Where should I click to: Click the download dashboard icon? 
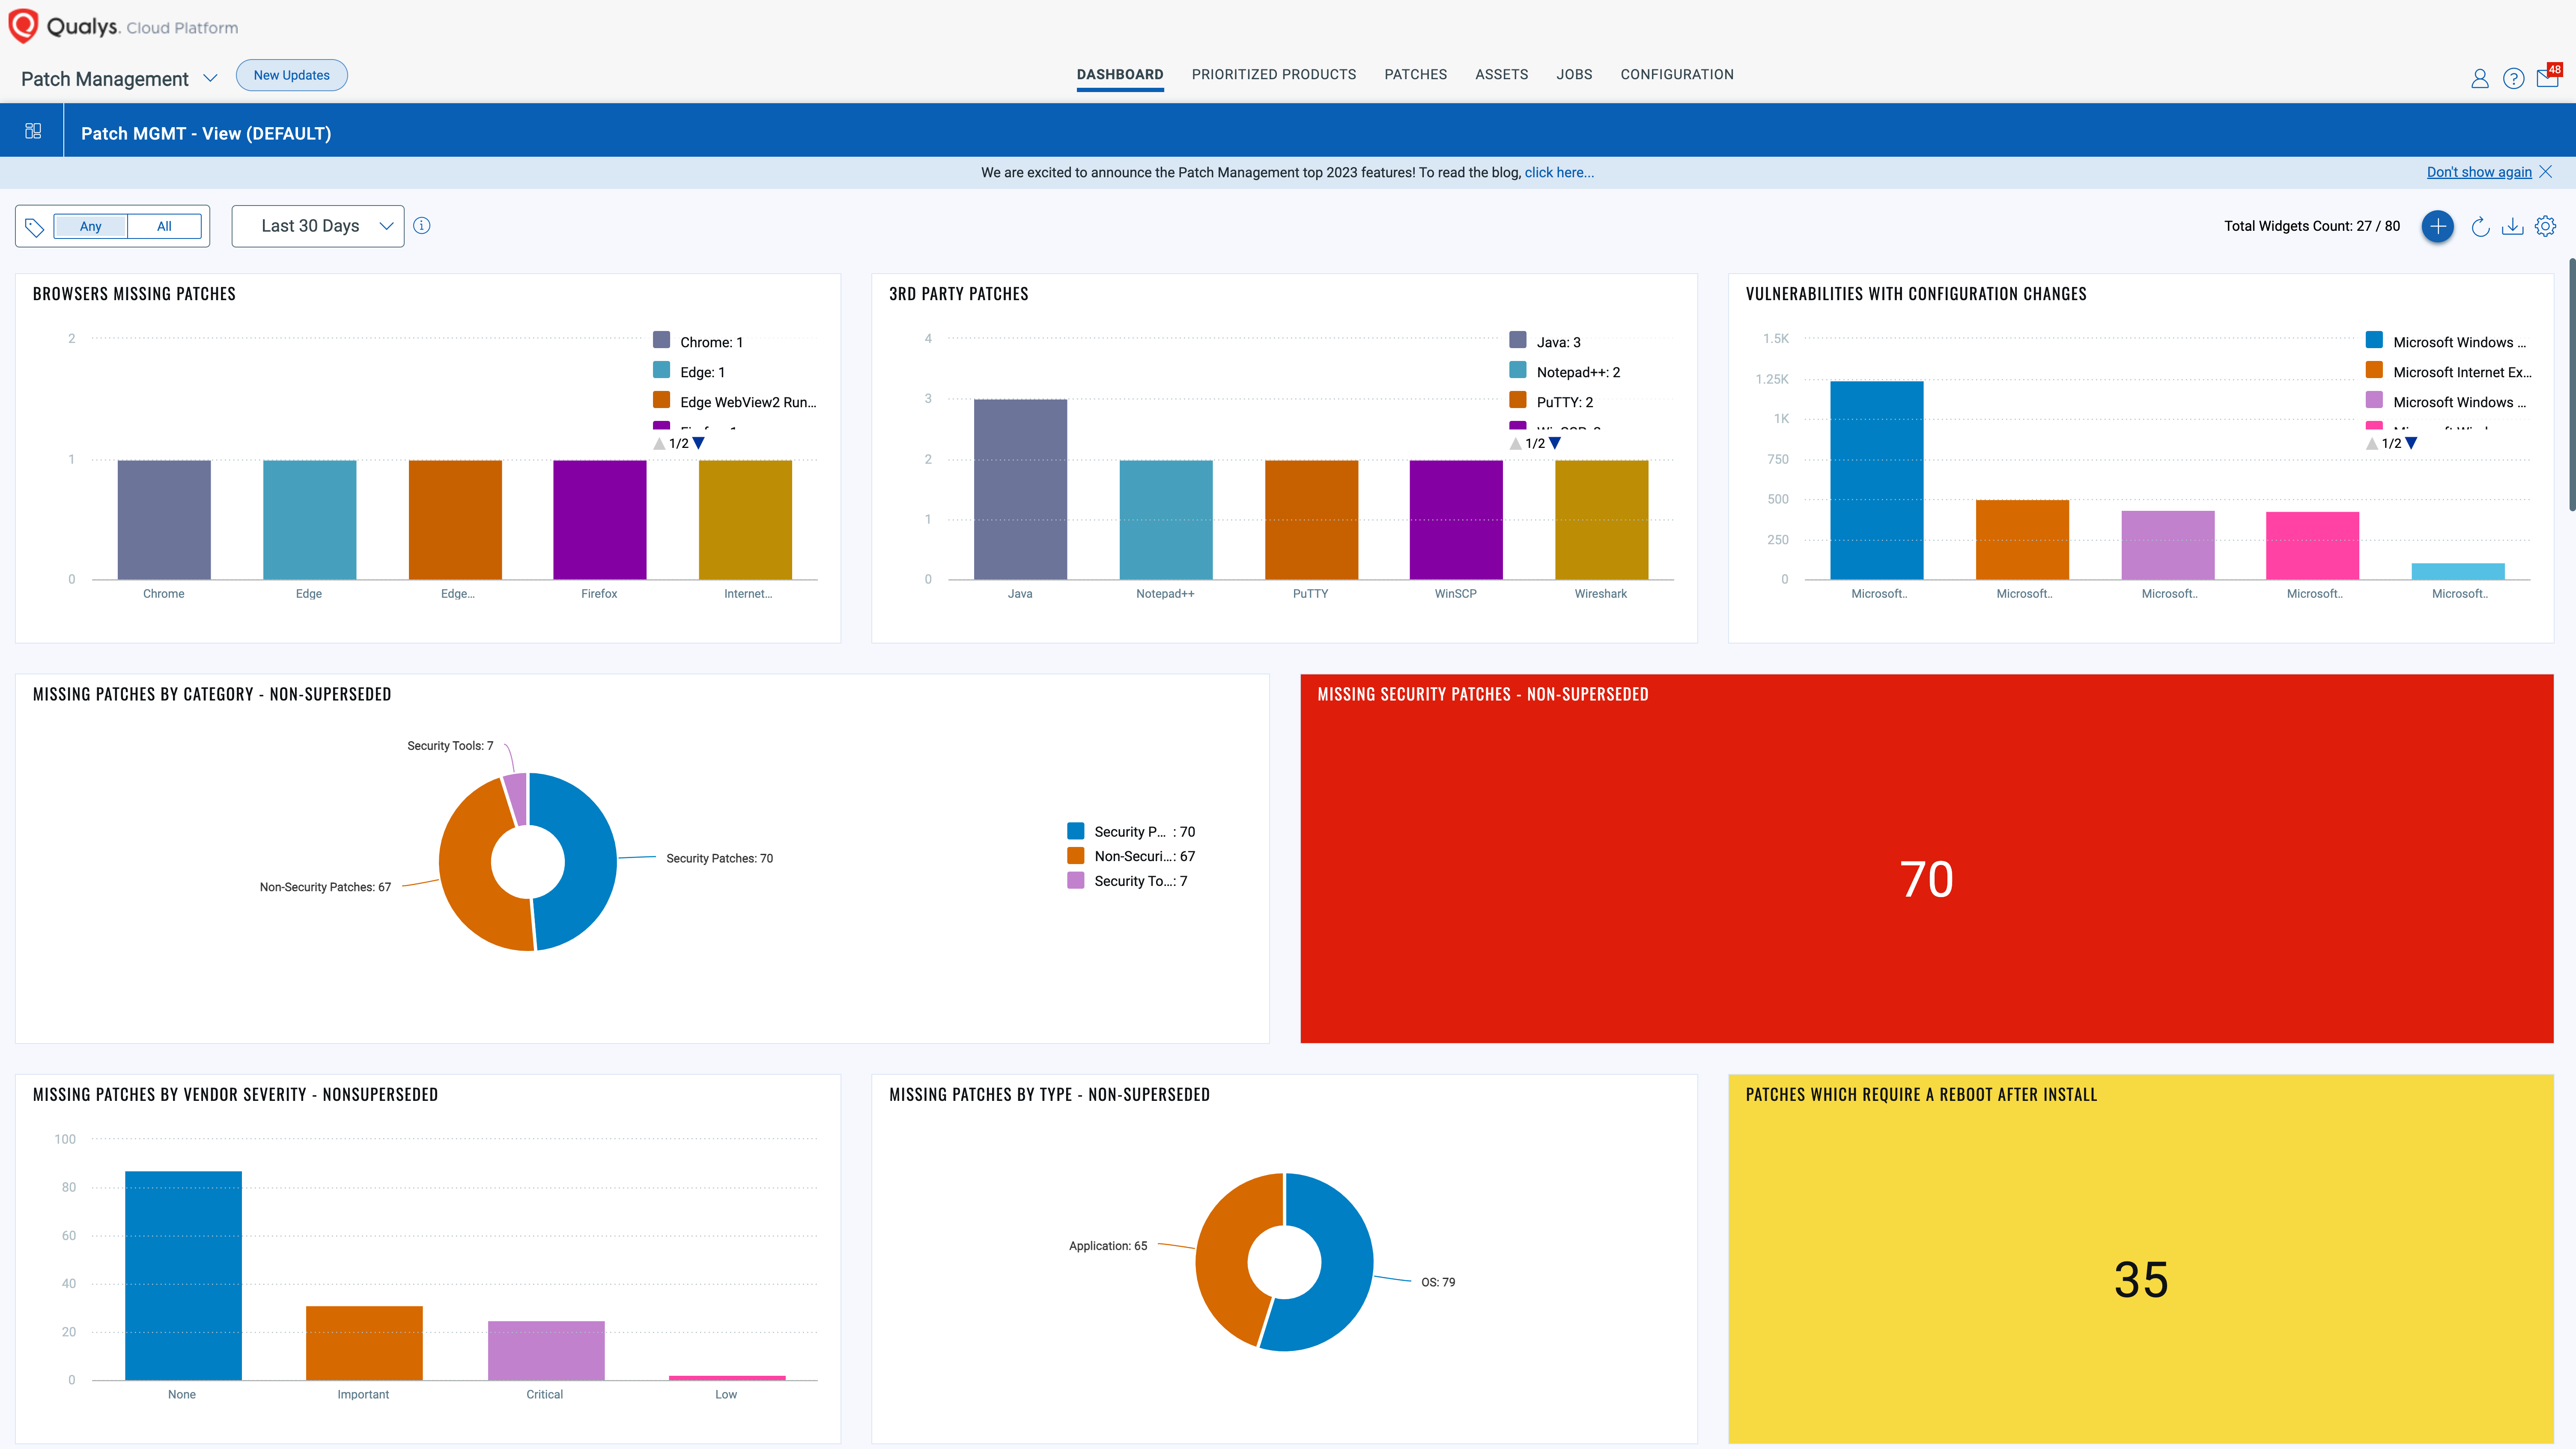point(2512,227)
